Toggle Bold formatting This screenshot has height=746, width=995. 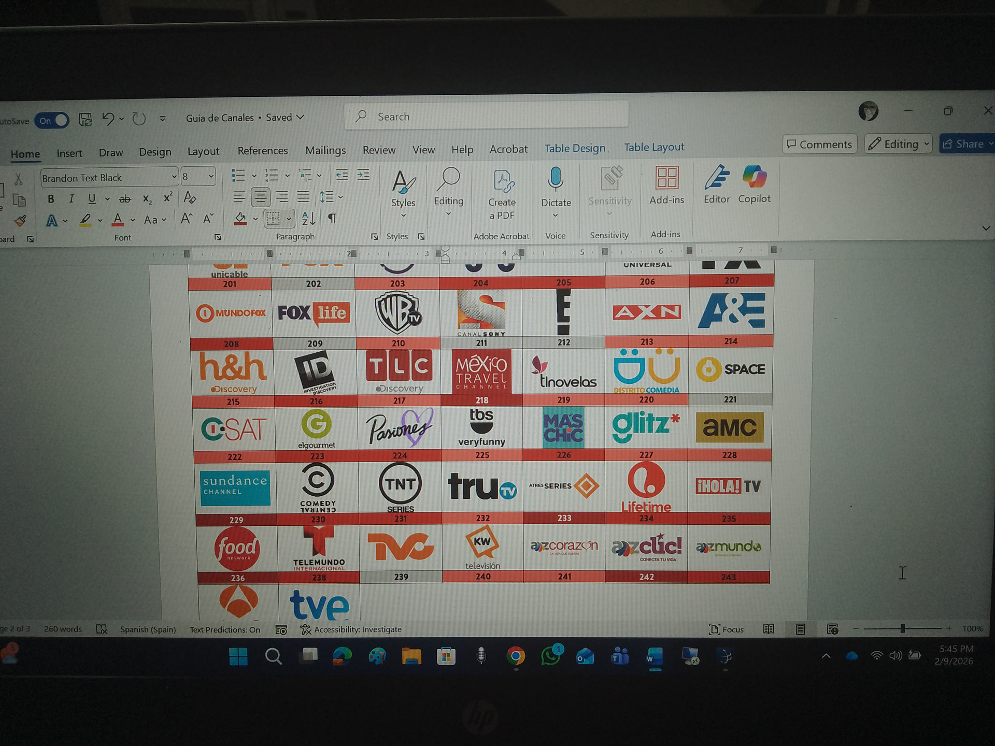[51, 199]
